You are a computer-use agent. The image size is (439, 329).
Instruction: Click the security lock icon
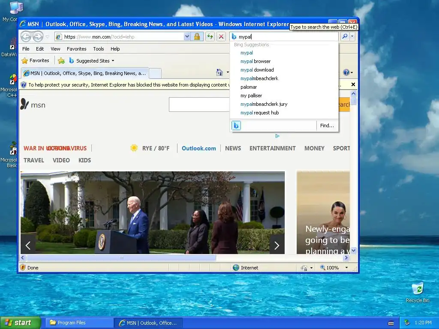click(197, 37)
